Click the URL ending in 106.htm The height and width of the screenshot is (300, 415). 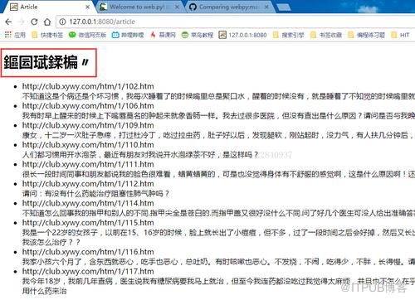point(88,106)
